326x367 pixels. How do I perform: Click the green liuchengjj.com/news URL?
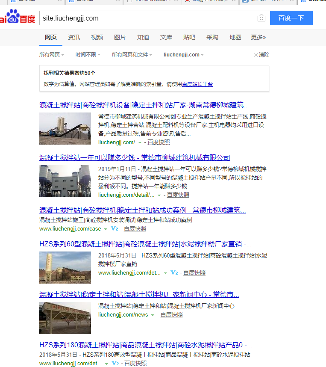123,314
